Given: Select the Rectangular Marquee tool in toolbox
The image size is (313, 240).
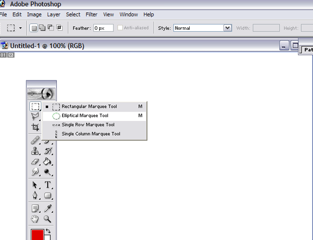Looking at the screenshot, I should (x=35, y=106).
